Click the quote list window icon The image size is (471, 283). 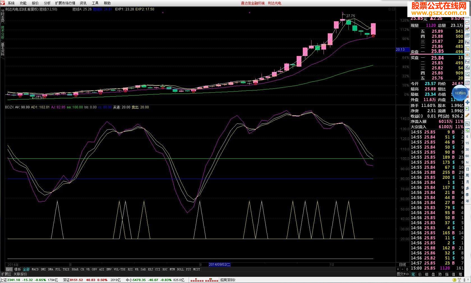click(467, 36)
